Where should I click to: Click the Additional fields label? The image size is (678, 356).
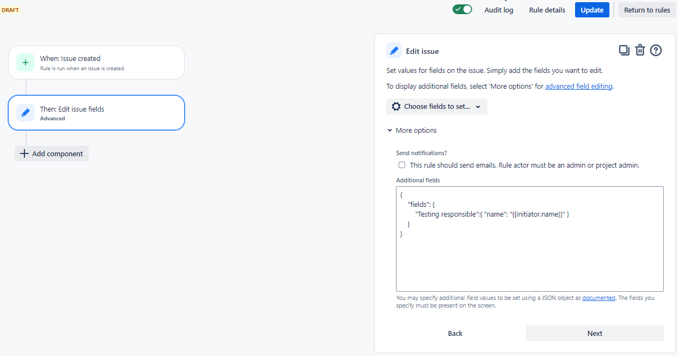418,180
